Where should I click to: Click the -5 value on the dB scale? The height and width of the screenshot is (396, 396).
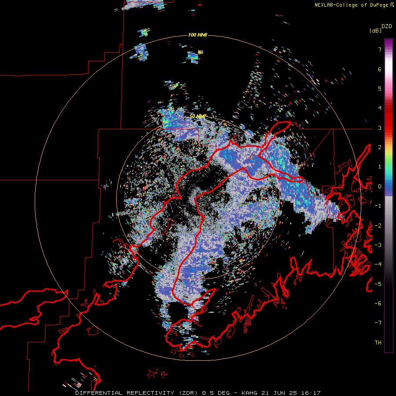[x=378, y=284]
